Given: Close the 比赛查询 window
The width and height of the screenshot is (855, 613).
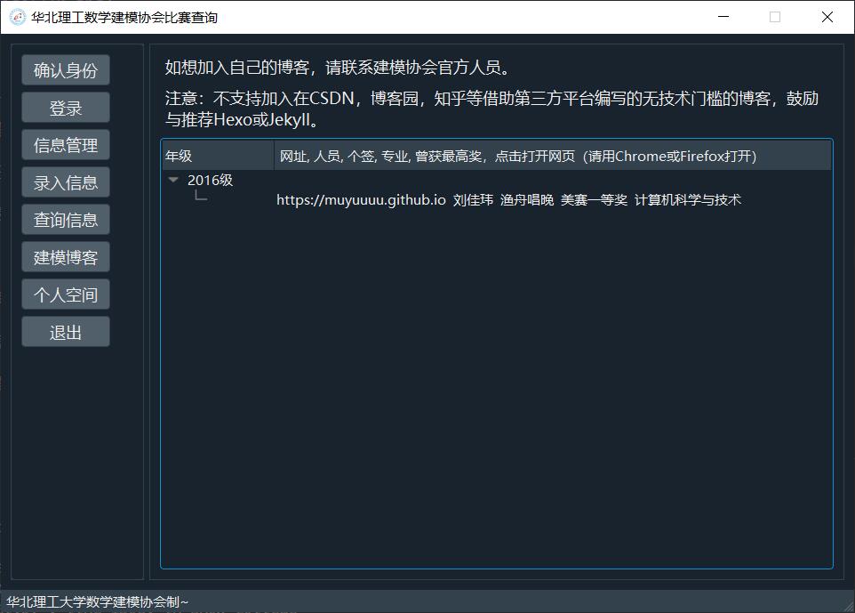Looking at the screenshot, I should pos(827,17).
